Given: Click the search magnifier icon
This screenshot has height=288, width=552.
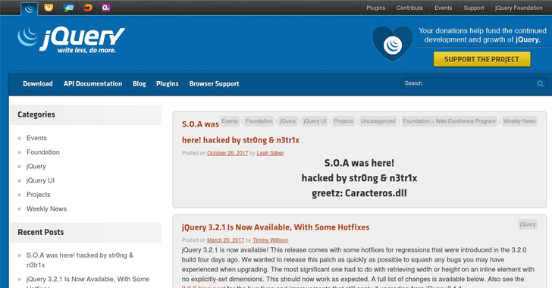Looking at the screenshot, I should 540,83.
